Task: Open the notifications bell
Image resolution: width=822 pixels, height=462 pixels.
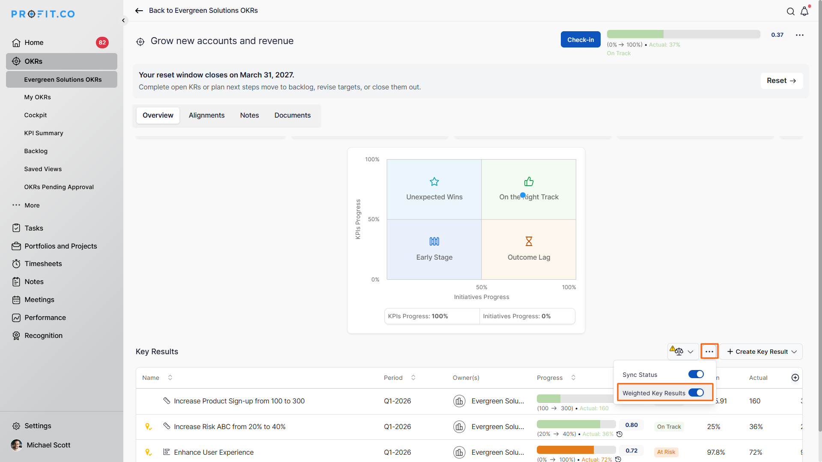Action: point(804,12)
